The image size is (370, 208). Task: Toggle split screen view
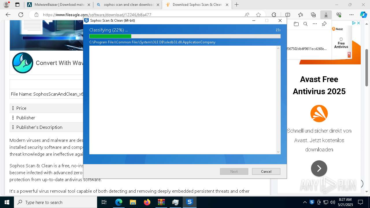tap(288, 15)
